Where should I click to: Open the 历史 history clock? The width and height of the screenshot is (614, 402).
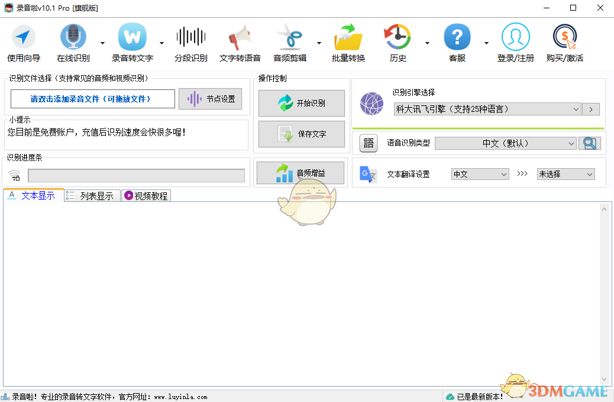pos(398,43)
